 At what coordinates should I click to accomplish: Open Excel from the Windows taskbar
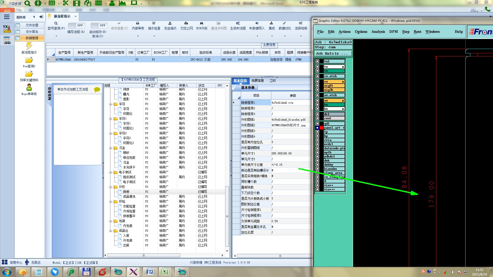pos(165,272)
